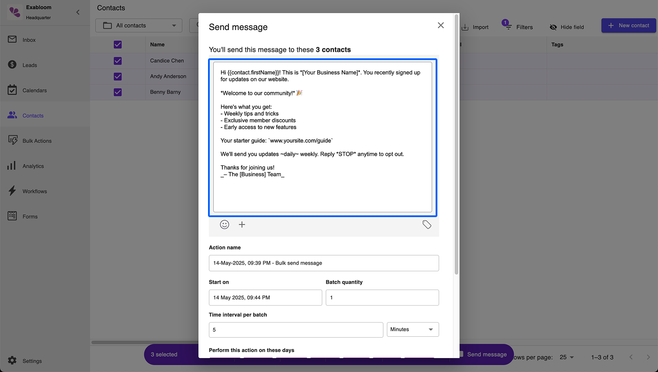Open Inbox from the sidebar
This screenshot has width=658, height=372.
(29, 40)
